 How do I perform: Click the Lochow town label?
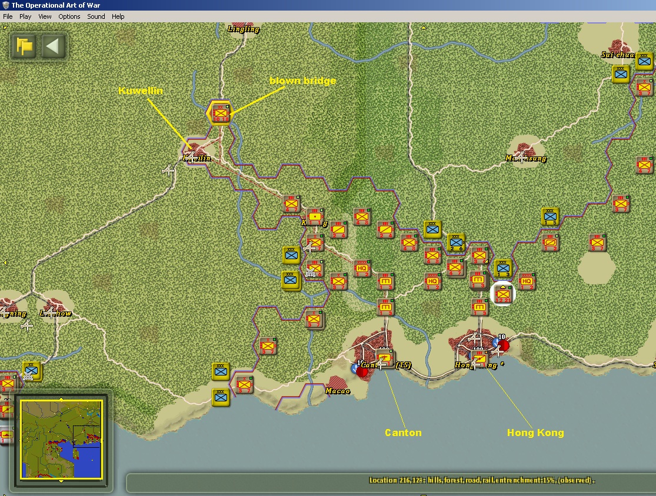pyautogui.click(x=55, y=313)
